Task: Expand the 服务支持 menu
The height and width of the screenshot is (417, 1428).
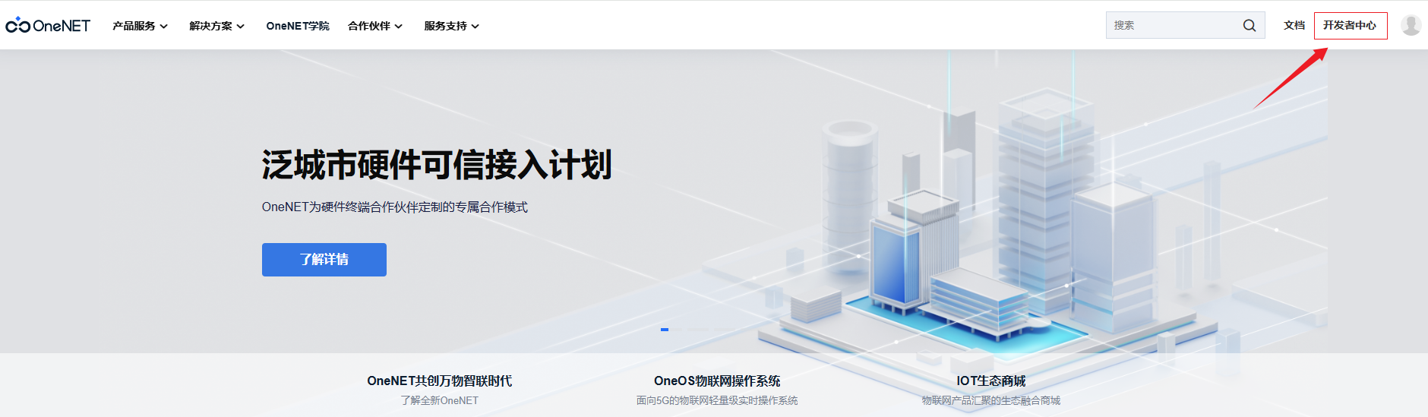Action: click(x=452, y=26)
